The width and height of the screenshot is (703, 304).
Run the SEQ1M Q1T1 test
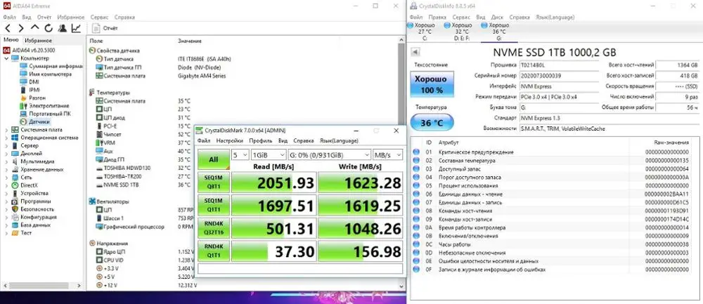pyautogui.click(x=214, y=204)
